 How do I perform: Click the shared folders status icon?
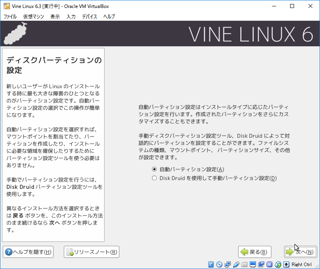click(x=244, y=265)
